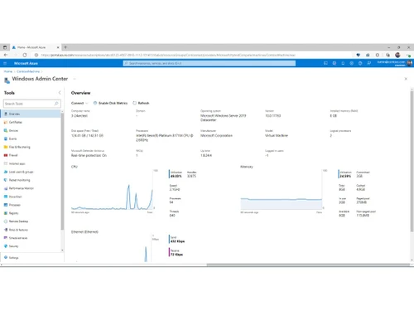Viewport: 414px width, 311px height.
Task: Select Installed apps icon in Tools list
Action: point(6,163)
